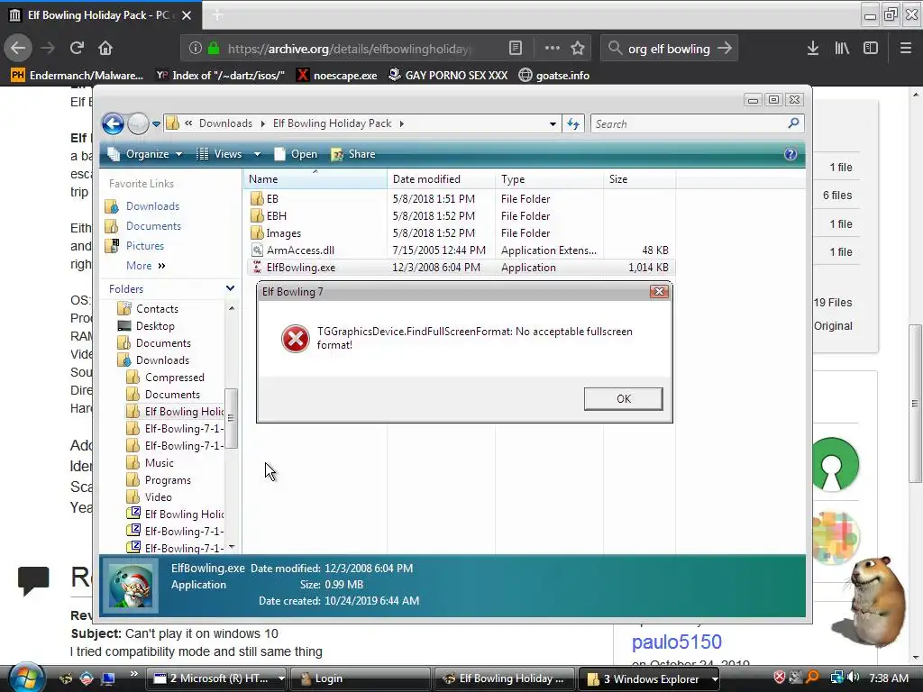Sort files by Type column
Screen dimensions: 923x692
[549, 179]
